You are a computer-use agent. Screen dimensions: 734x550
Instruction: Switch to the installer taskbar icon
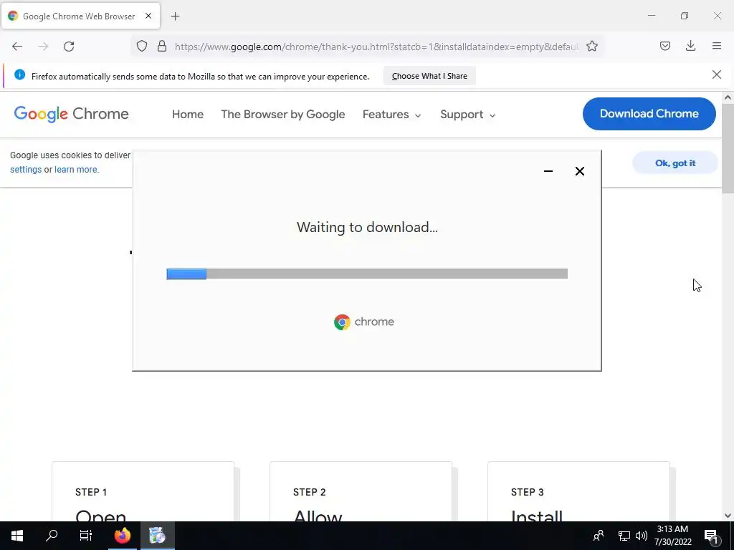158,536
